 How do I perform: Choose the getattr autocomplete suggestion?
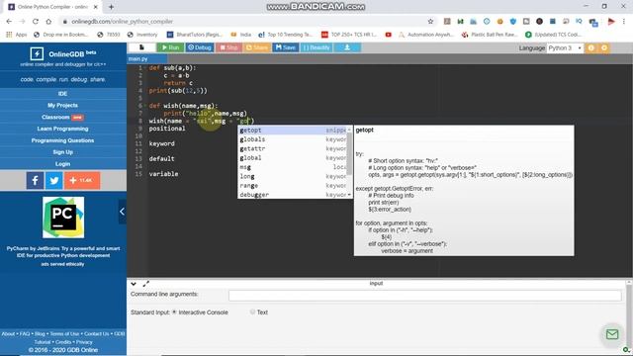click(293, 148)
